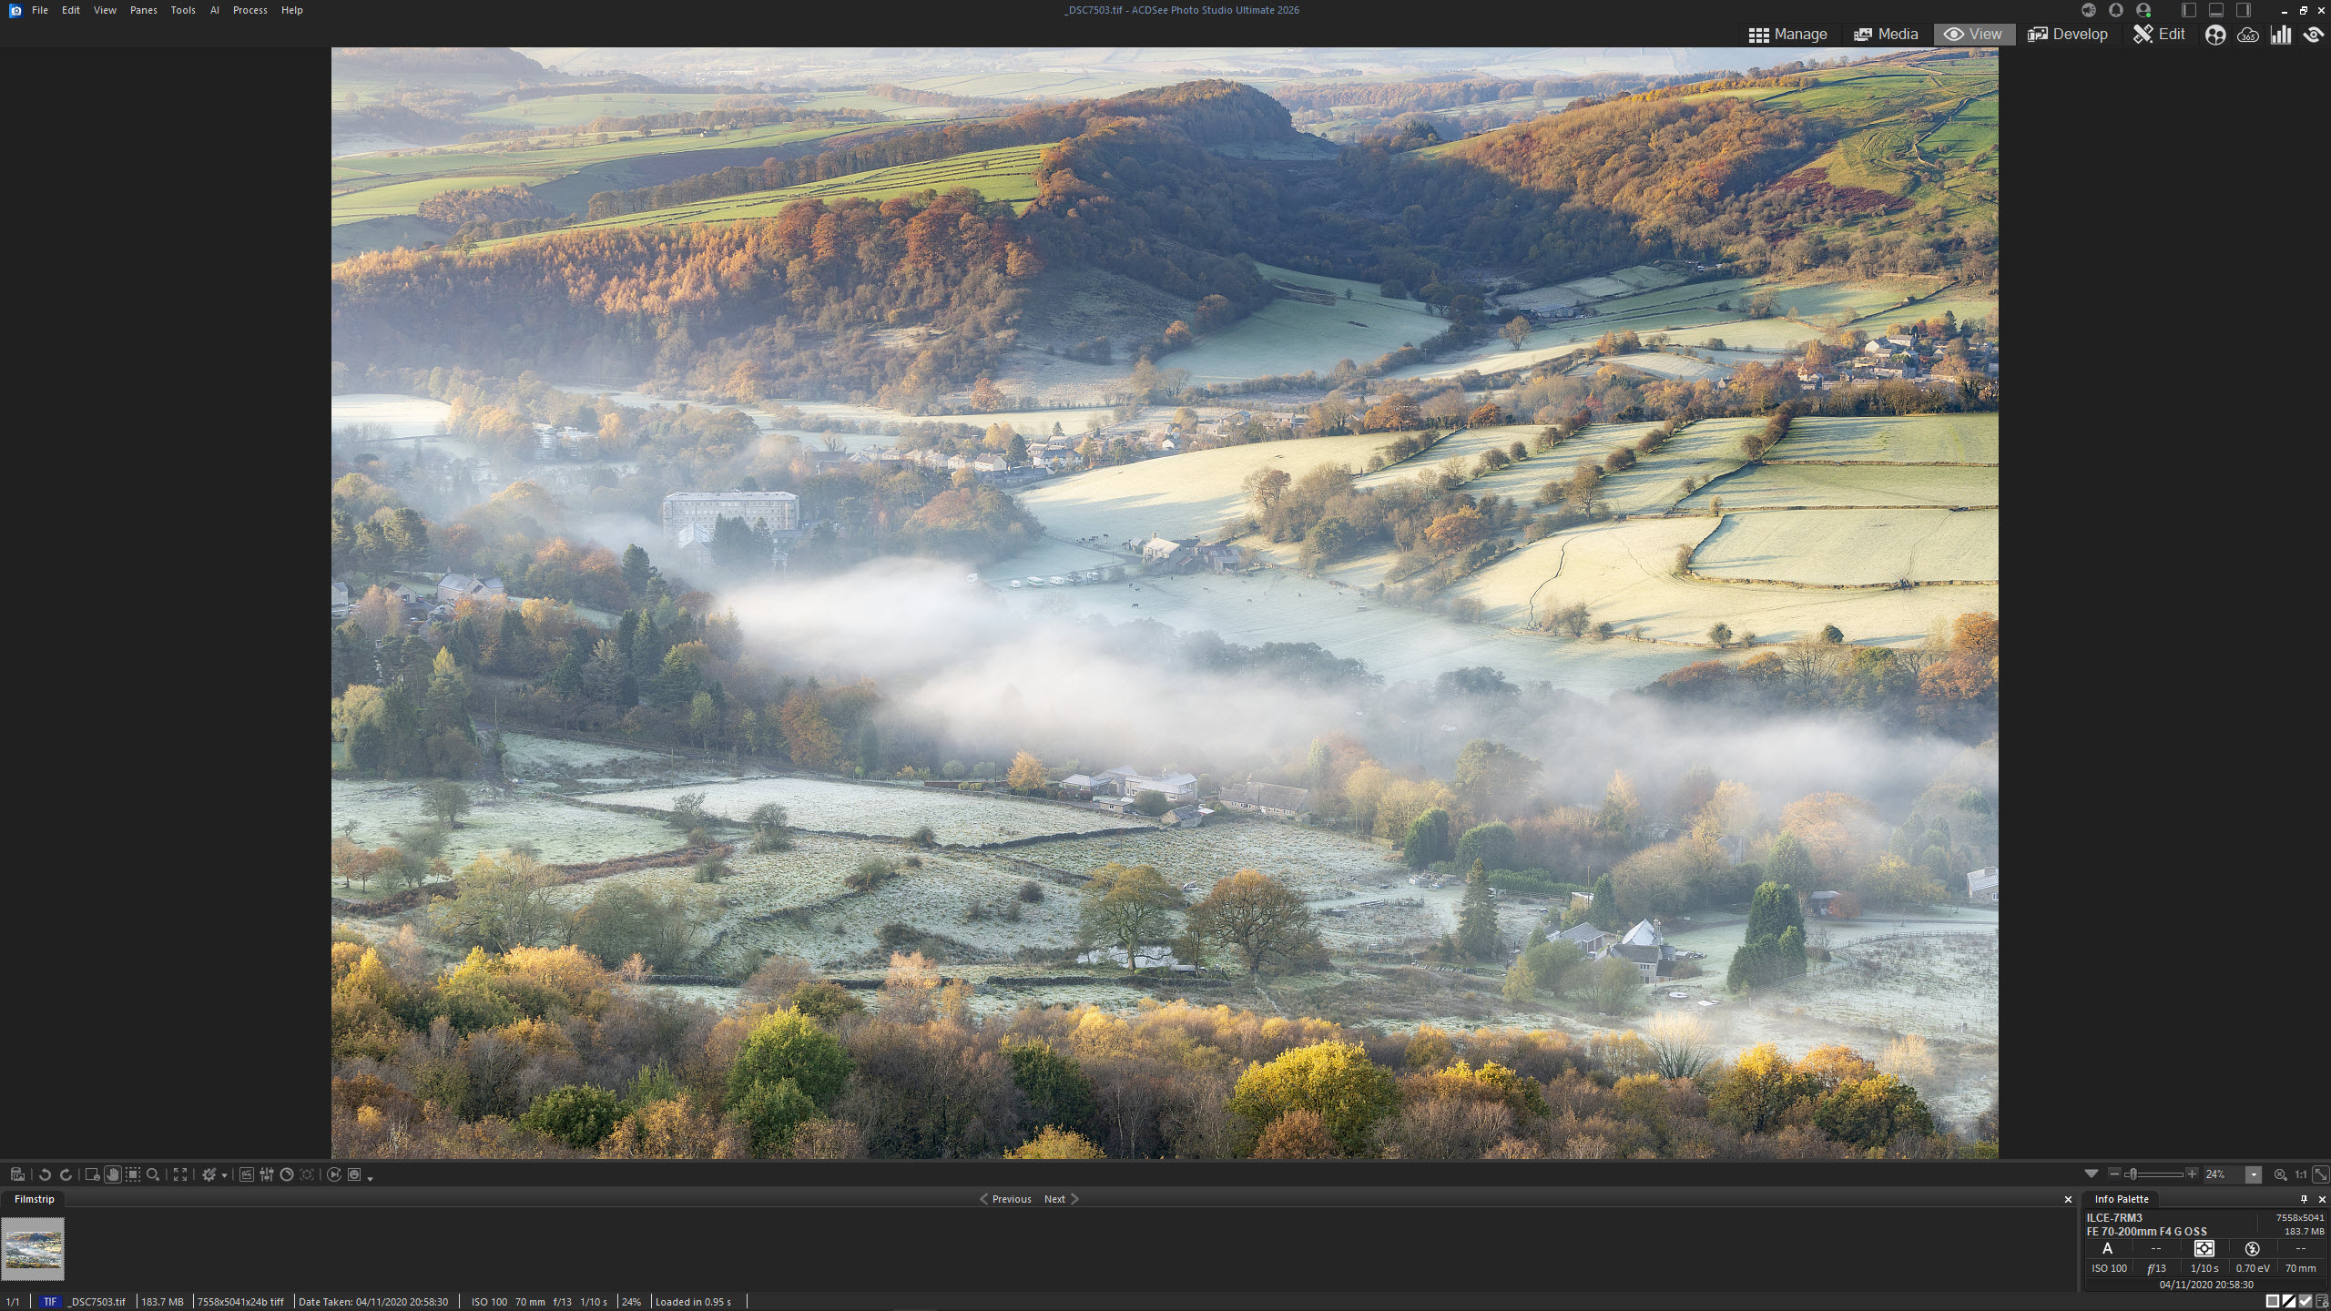Toggle the left pane layout button
The width and height of the screenshot is (2331, 1311).
coord(2189,10)
